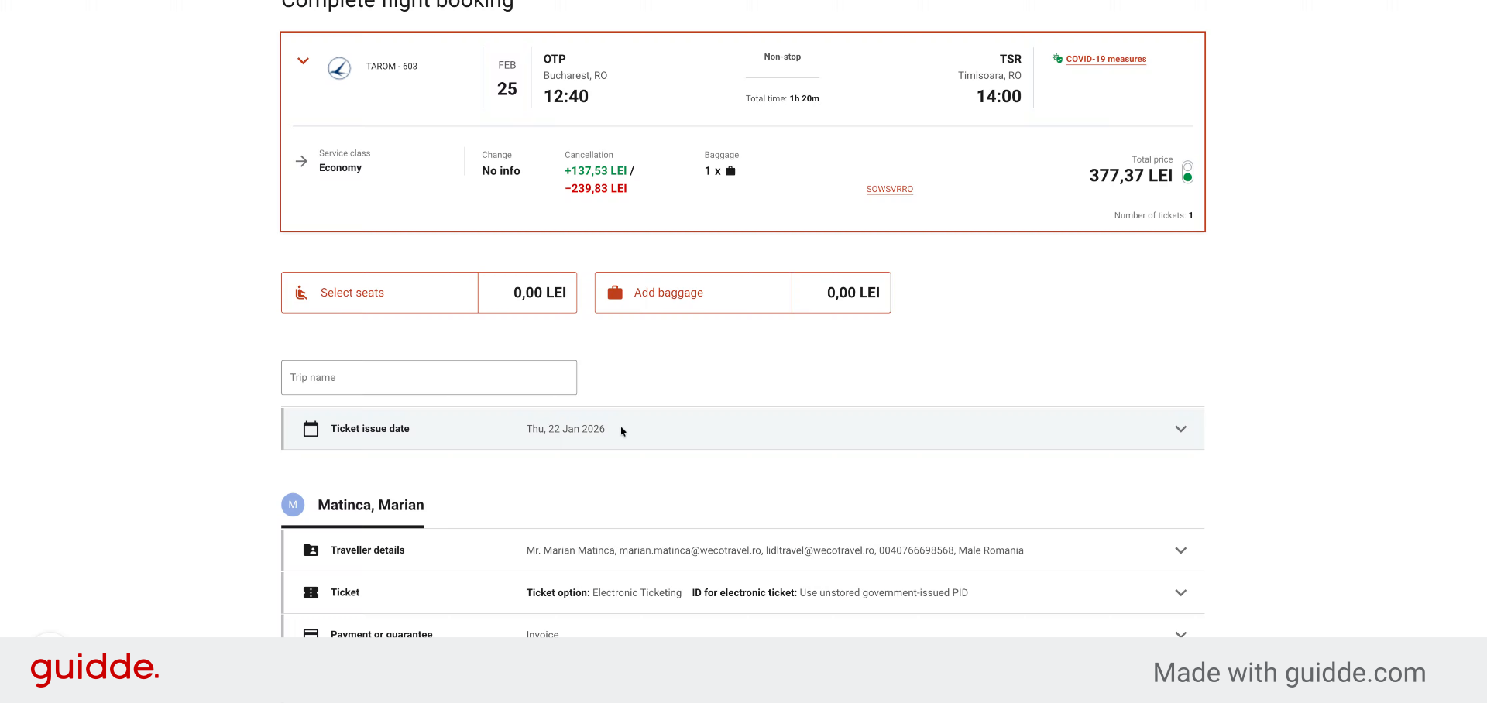Click the TAROM airline logo icon
Viewport: 1487px width, 703px height.
[339, 68]
